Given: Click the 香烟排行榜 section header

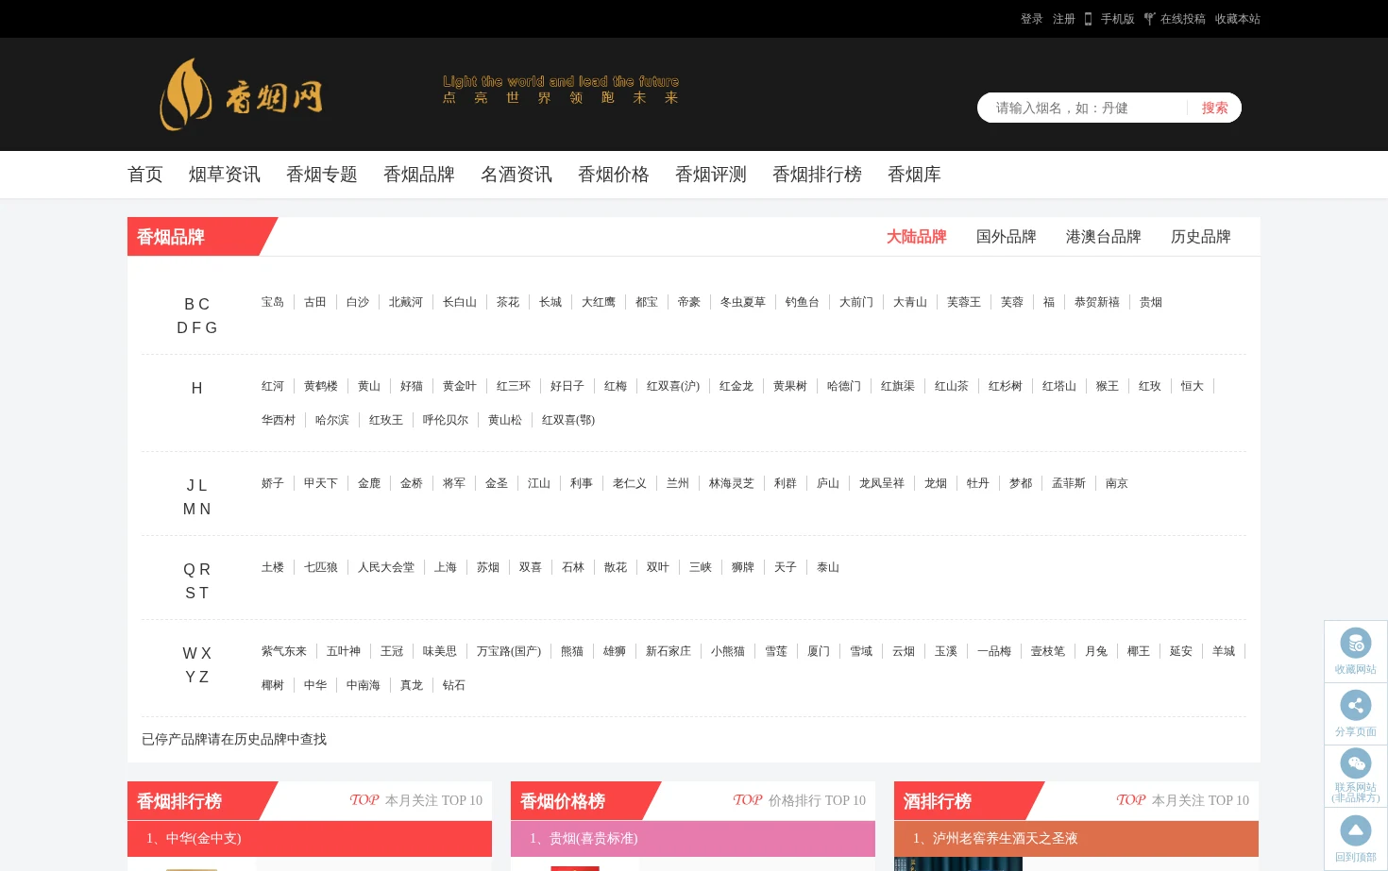Looking at the screenshot, I should click(x=179, y=801).
